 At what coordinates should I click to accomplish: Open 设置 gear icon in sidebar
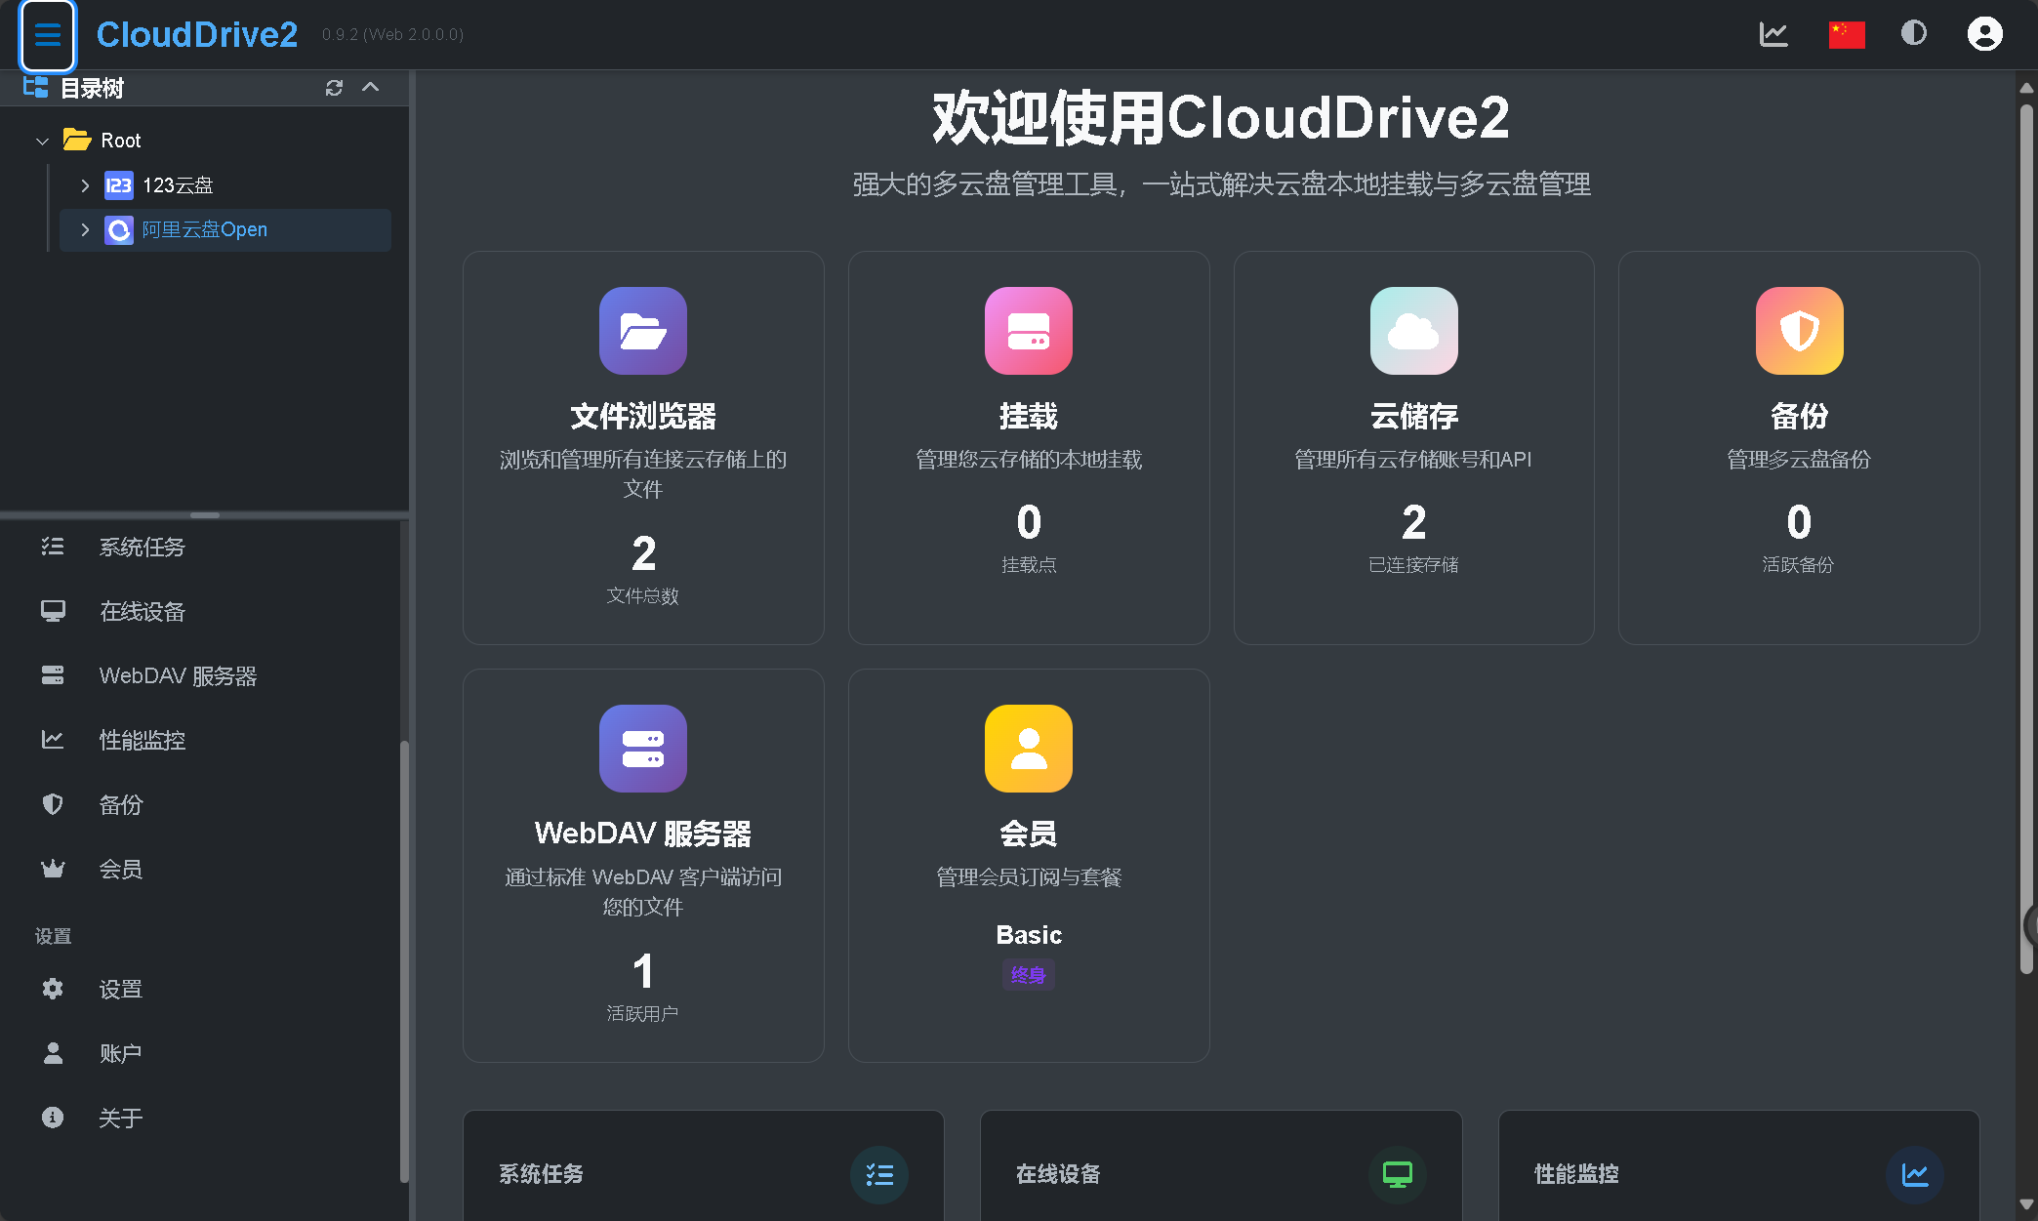coord(53,989)
